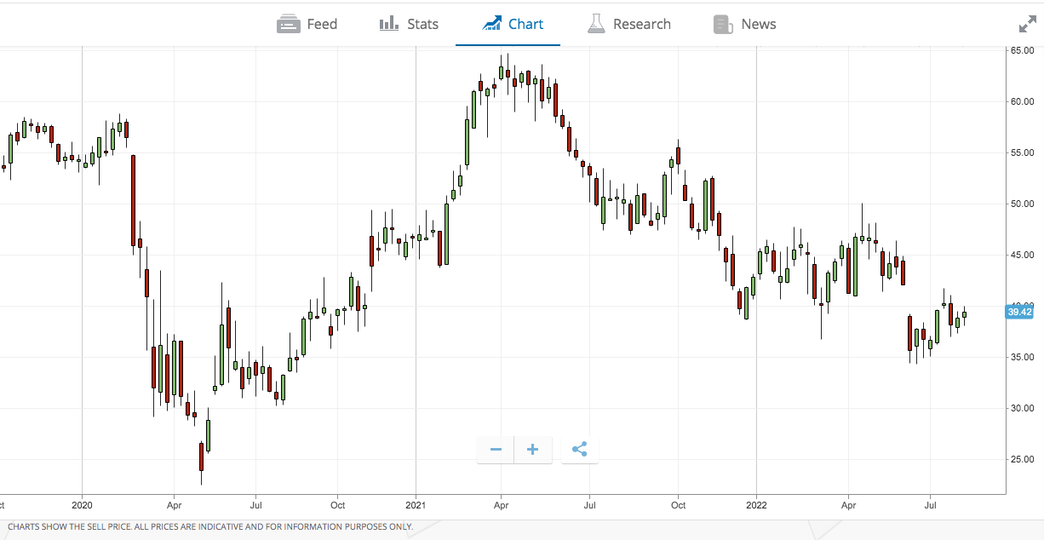Click the zoom out minus icon
This screenshot has width=1044, height=540.
point(495,449)
